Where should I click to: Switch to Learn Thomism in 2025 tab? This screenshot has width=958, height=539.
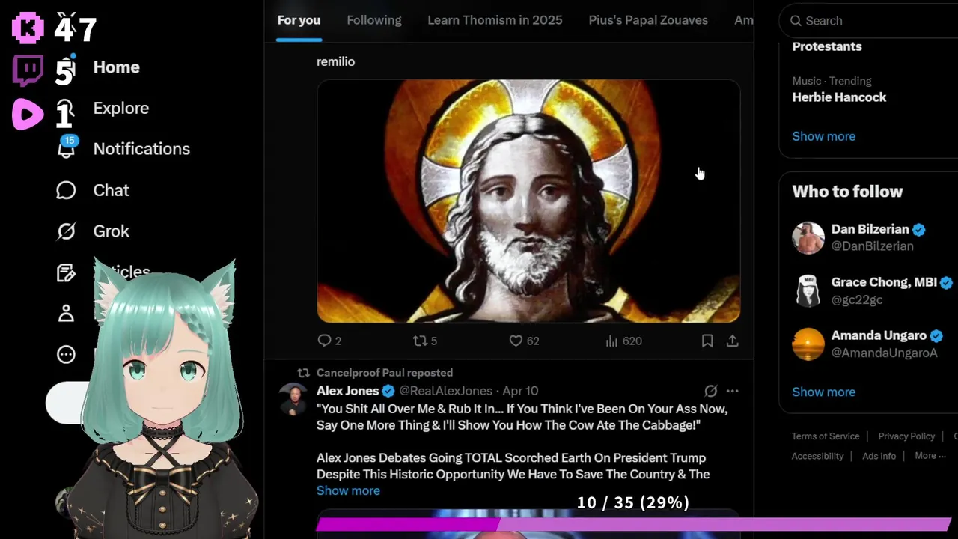pyautogui.click(x=495, y=20)
